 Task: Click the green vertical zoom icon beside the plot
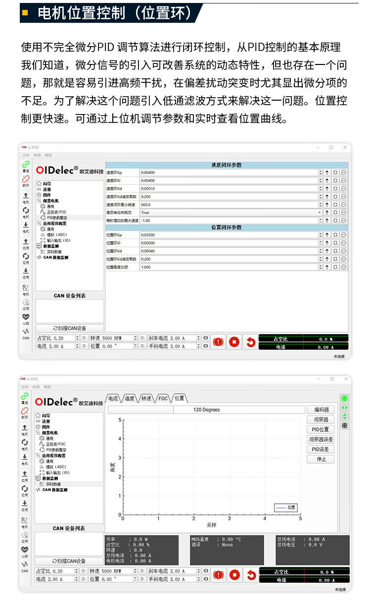coord(345,417)
